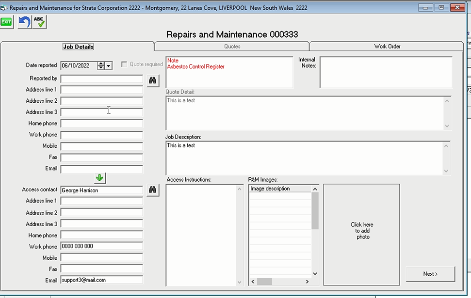
Task: Click the Access contact Email field
Action: click(x=101, y=280)
